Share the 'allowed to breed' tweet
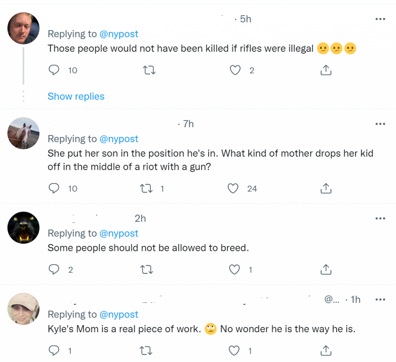This screenshot has width=396, height=362. coord(326,270)
